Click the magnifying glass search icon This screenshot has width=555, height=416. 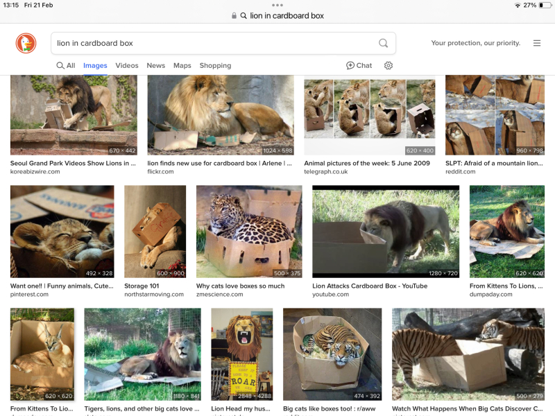click(383, 43)
